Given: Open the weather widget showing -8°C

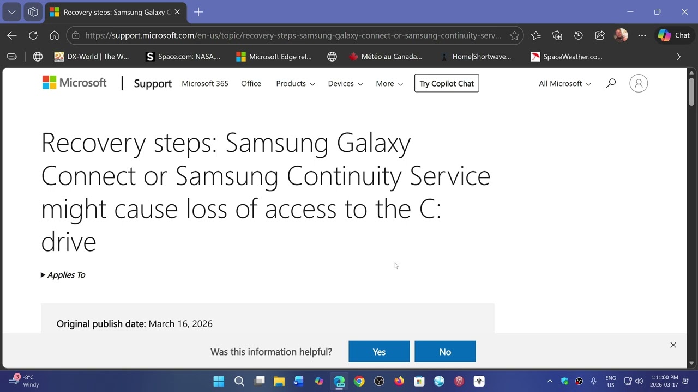Looking at the screenshot, I should (x=25, y=381).
